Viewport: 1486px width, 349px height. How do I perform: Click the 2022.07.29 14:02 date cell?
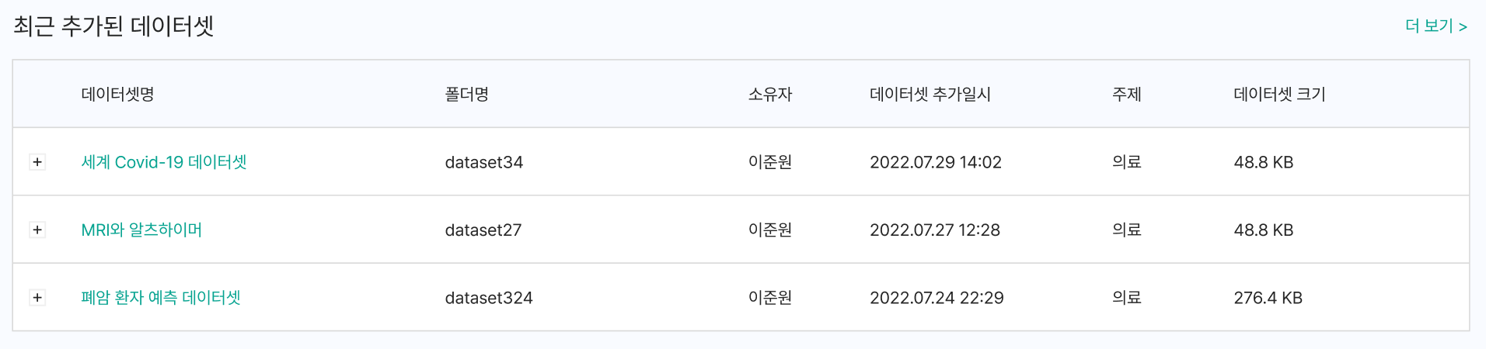935,162
